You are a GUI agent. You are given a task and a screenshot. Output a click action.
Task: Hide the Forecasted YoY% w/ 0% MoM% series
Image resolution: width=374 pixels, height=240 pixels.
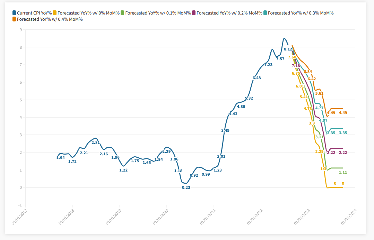88,13
